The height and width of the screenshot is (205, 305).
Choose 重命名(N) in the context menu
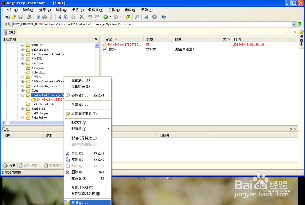pyautogui.click(x=88, y=178)
